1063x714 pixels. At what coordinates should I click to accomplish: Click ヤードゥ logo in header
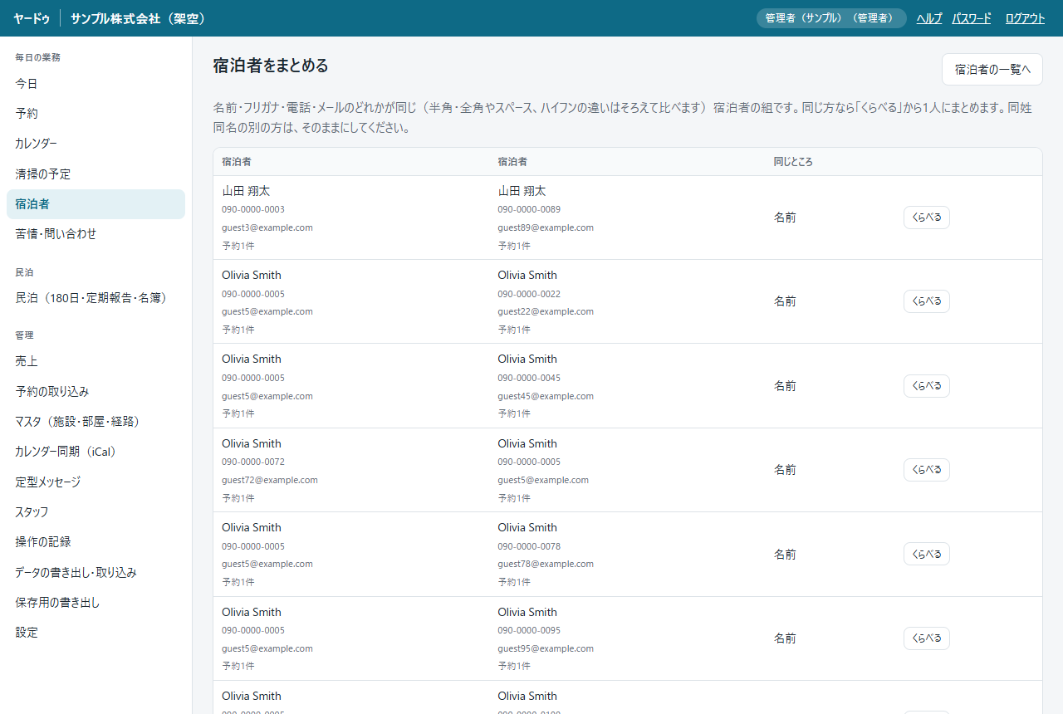(32, 18)
